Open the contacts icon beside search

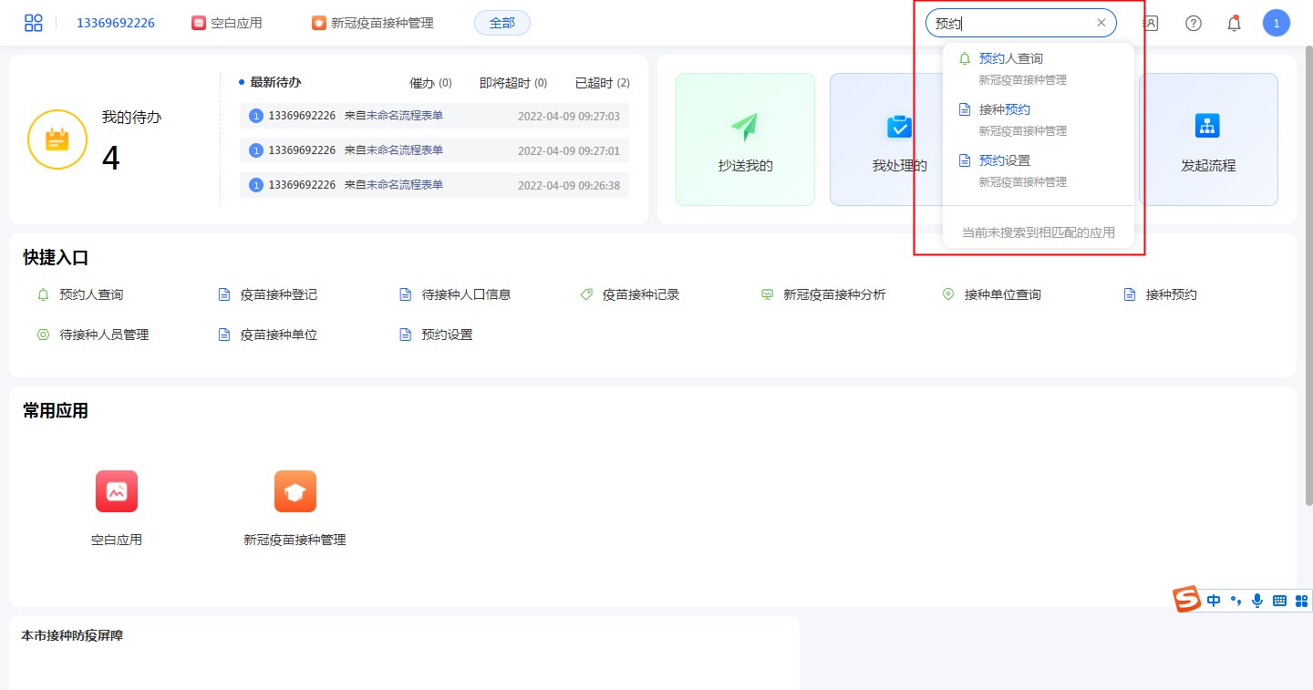coord(1151,23)
